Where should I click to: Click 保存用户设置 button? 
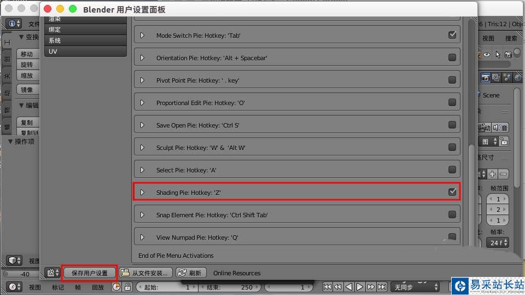pos(89,273)
